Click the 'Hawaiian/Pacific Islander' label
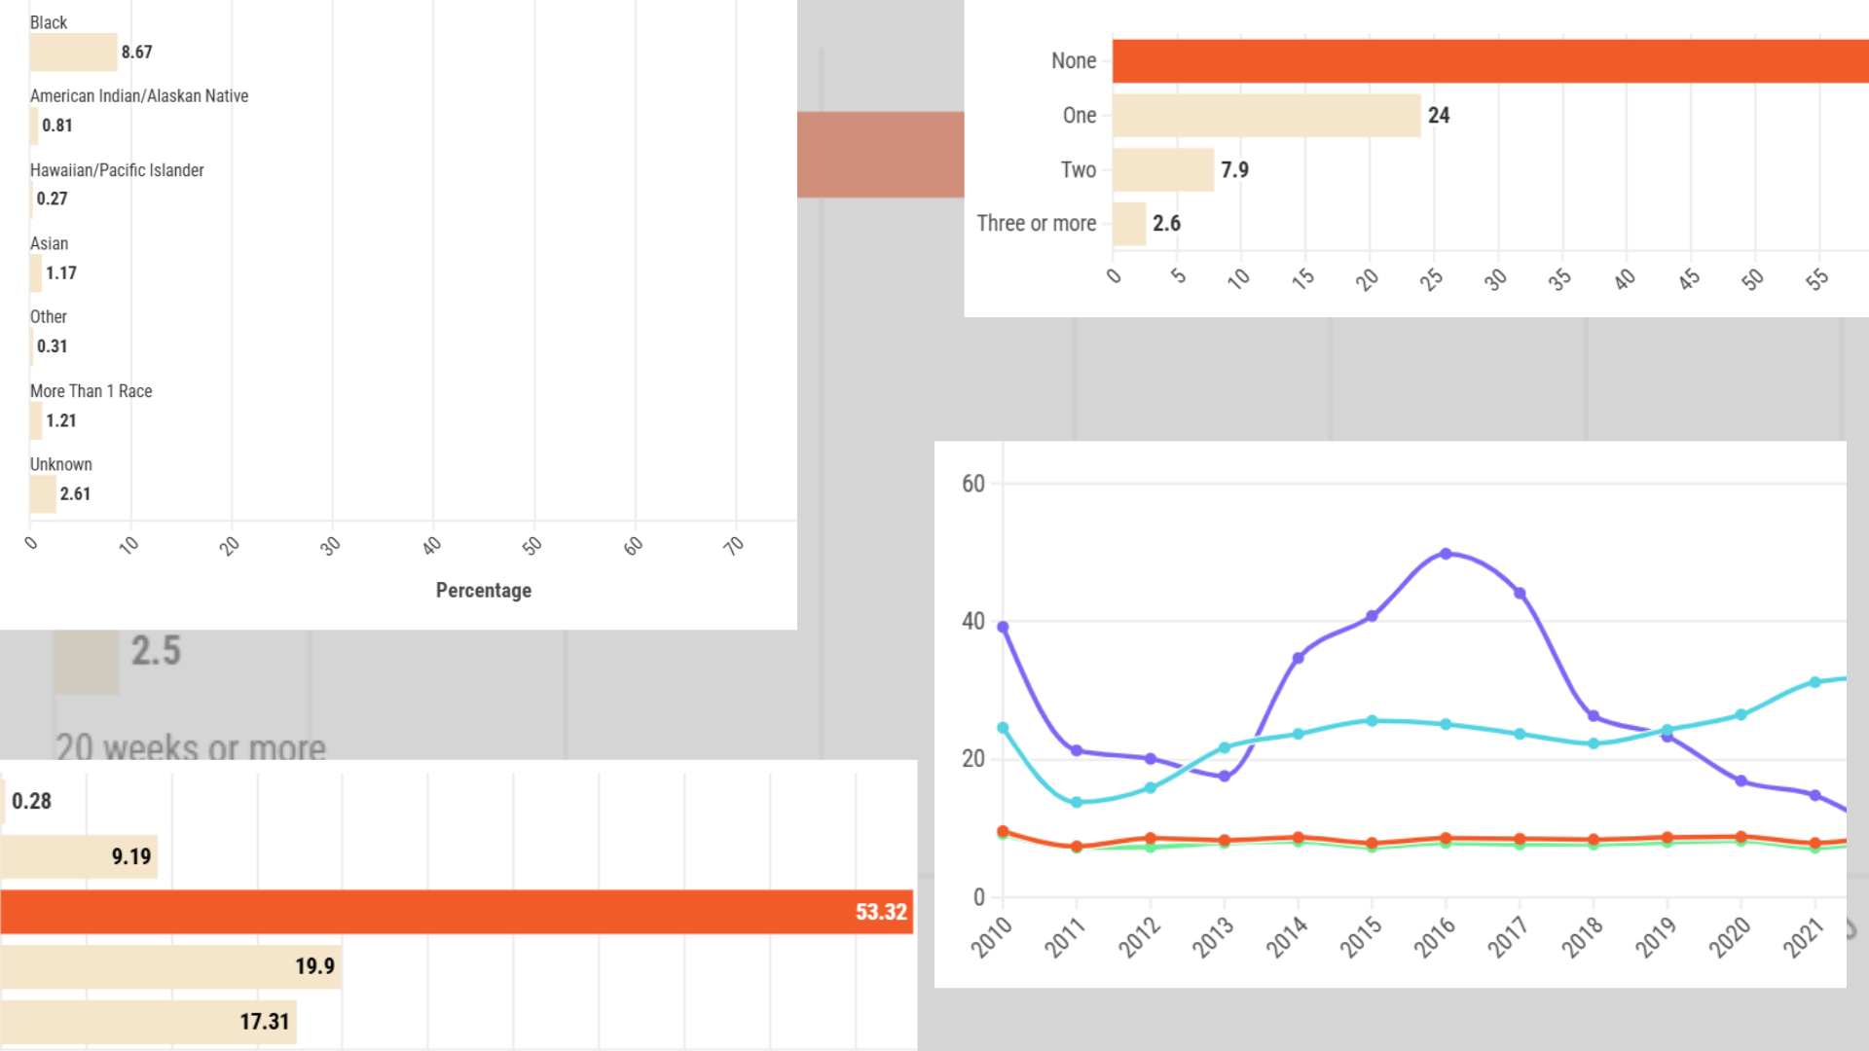This screenshot has height=1051, width=1869. tap(117, 170)
